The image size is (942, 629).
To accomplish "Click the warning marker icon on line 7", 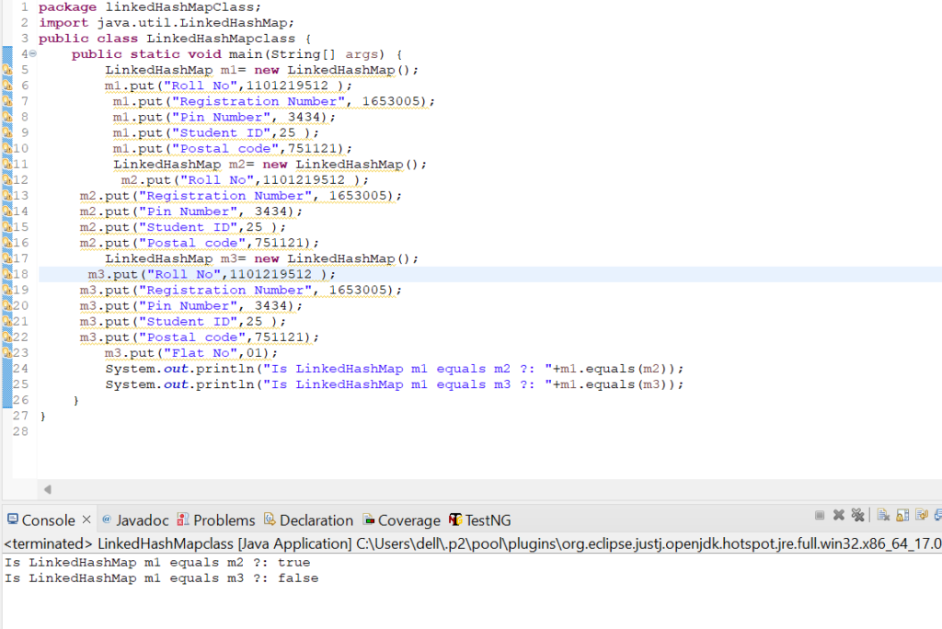I will tap(7, 101).
